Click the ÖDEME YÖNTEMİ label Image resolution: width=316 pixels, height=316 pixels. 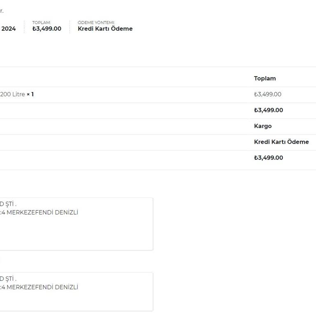[x=96, y=22]
